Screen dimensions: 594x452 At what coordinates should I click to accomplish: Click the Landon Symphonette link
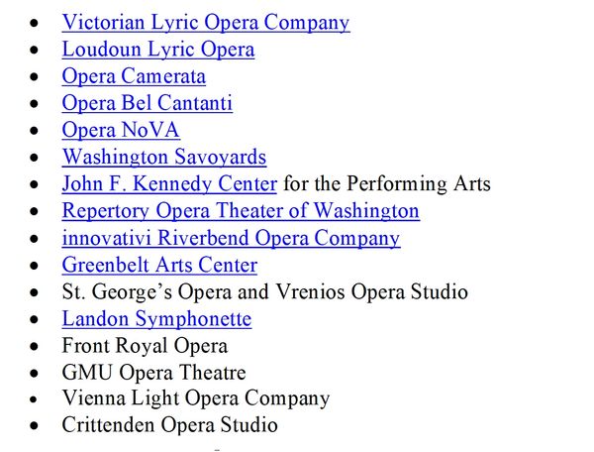(156, 318)
